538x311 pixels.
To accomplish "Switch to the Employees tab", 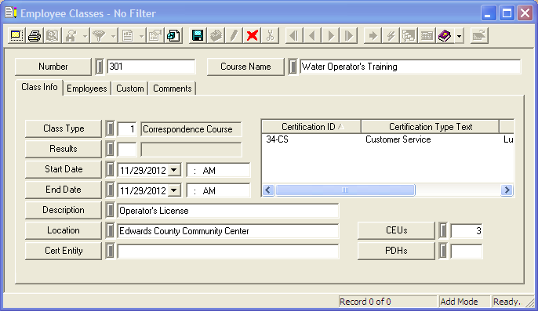I will pyautogui.click(x=87, y=89).
